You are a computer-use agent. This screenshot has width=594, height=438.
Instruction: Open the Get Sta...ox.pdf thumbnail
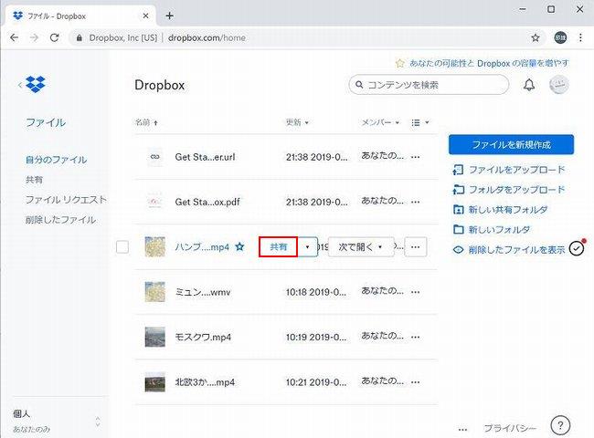tap(155, 202)
